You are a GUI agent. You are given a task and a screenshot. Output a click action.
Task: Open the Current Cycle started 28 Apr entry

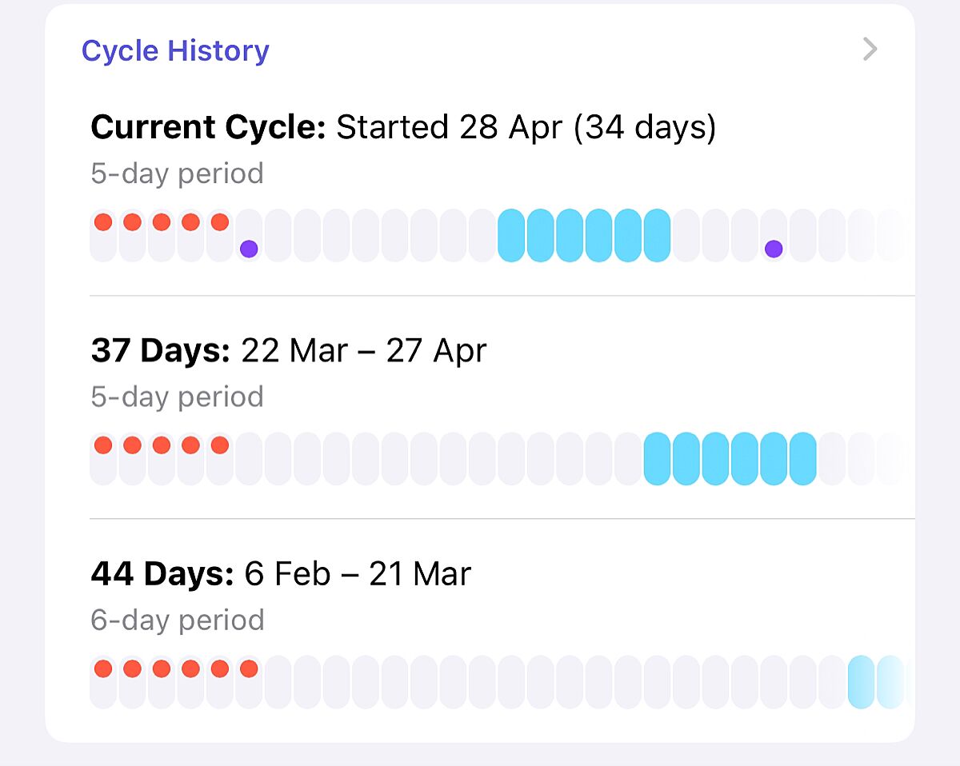(x=403, y=127)
